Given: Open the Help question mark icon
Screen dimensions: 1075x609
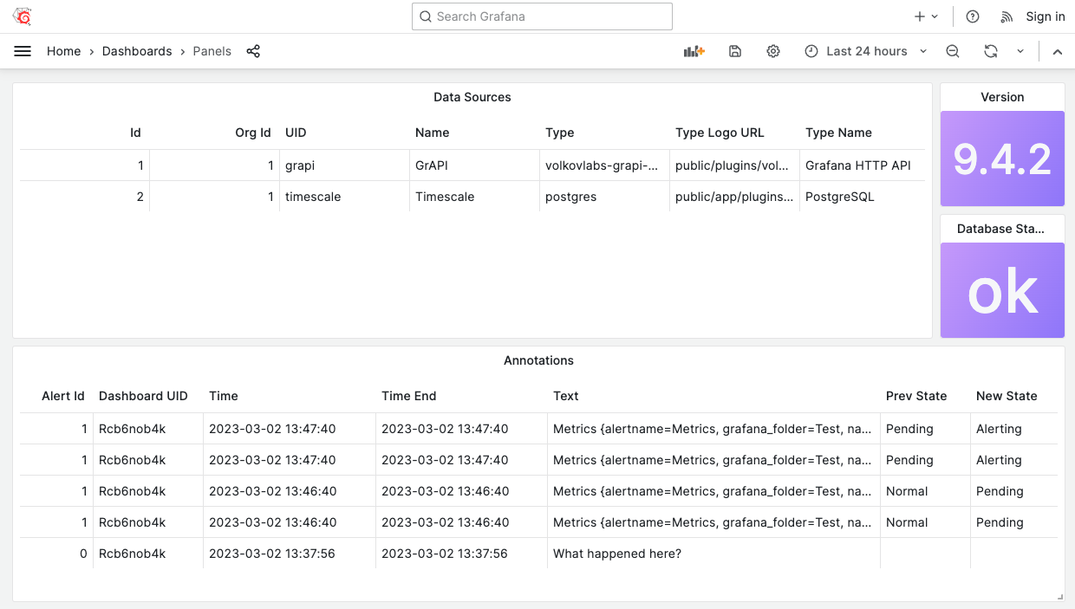Looking at the screenshot, I should [973, 16].
